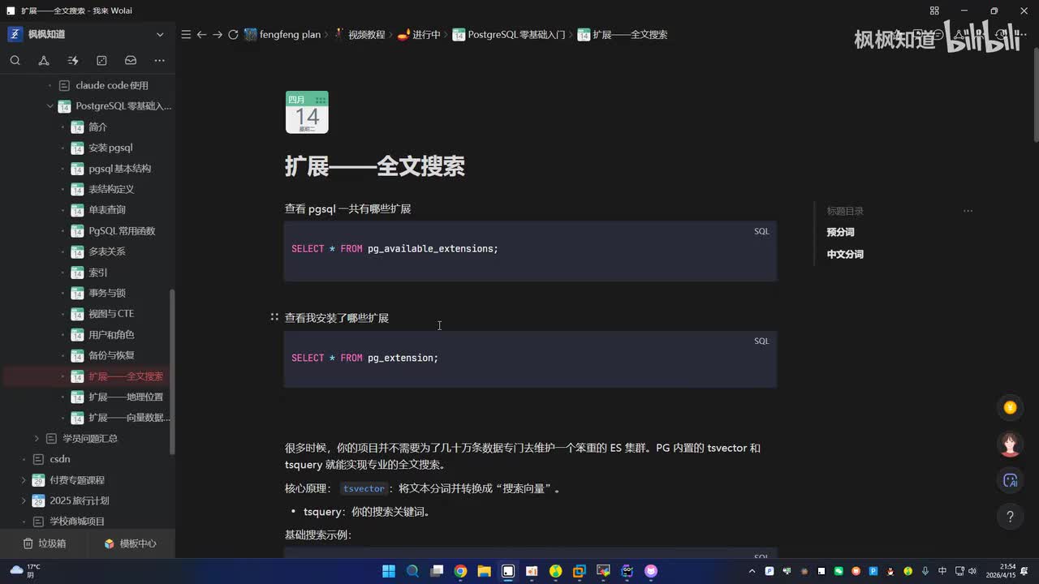Open fengfeng plan breadcrumb
Screen dimensions: 1039x584
pyautogui.click(x=282, y=35)
